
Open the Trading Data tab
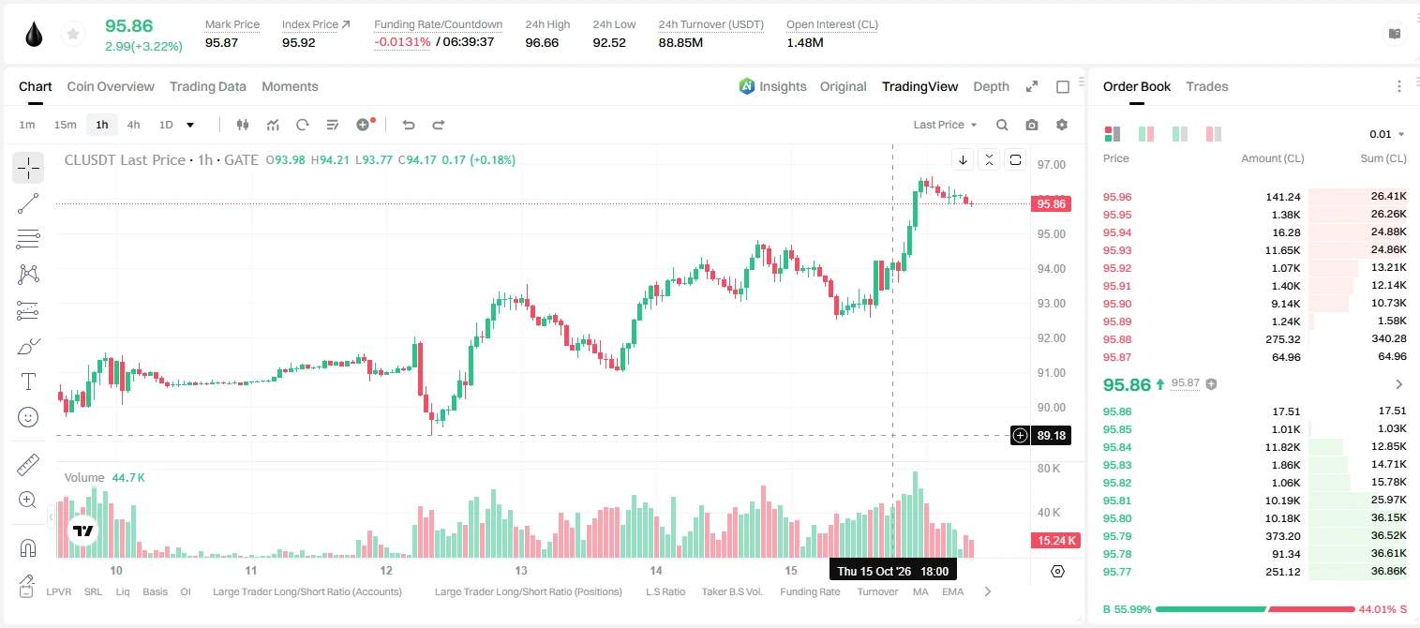[208, 86]
